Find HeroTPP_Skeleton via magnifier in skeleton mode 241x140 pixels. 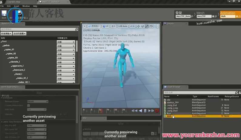tap(192, 16)
